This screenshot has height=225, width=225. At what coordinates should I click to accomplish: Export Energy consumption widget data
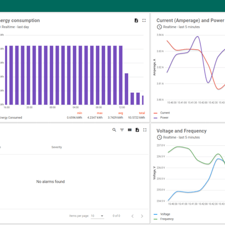[x=136, y=20]
